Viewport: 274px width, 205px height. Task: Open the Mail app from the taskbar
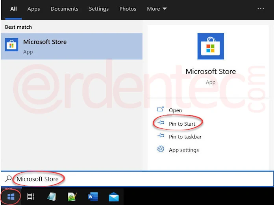(114, 197)
